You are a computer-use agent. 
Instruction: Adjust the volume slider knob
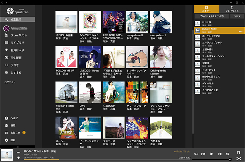(x=230, y=159)
